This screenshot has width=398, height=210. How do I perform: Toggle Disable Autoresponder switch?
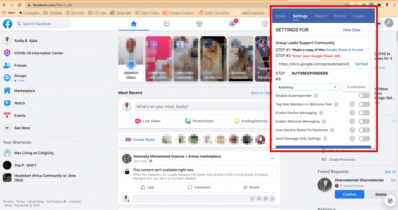click(x=364, y=95)
